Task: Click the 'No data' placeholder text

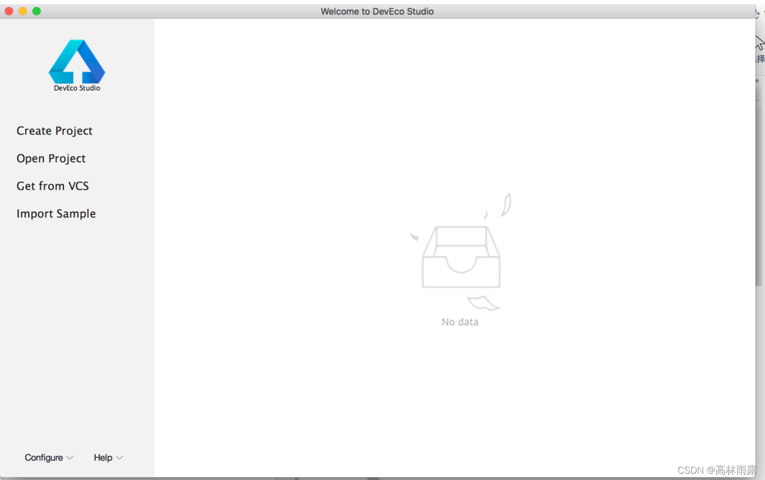Action: pyautogui.click(x=460, y=322)
